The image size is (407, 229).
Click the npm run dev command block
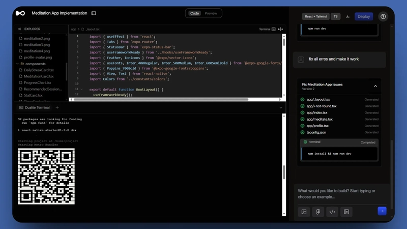(x=339, y=29)
